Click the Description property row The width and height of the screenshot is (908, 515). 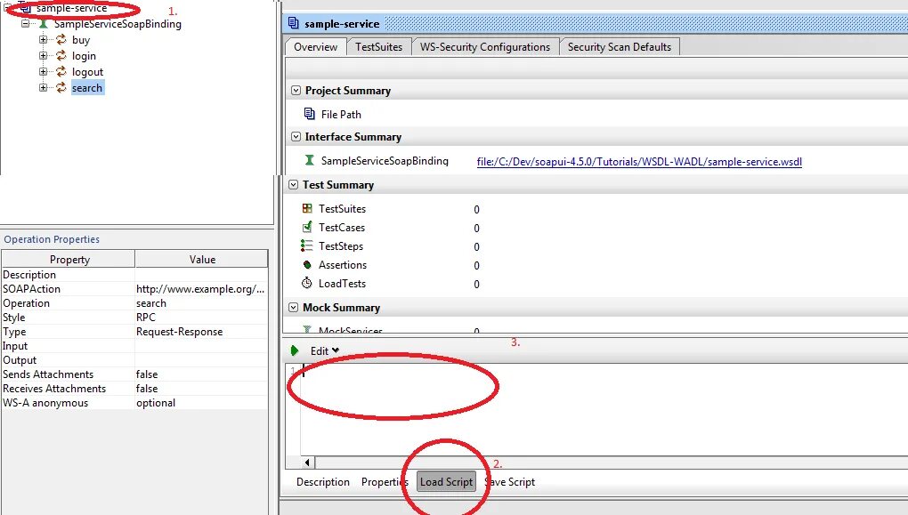(x=134, y=275)
